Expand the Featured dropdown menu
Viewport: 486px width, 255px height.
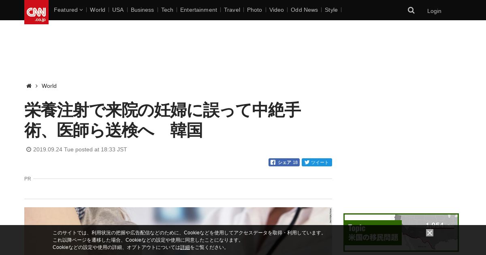[68, 10]
